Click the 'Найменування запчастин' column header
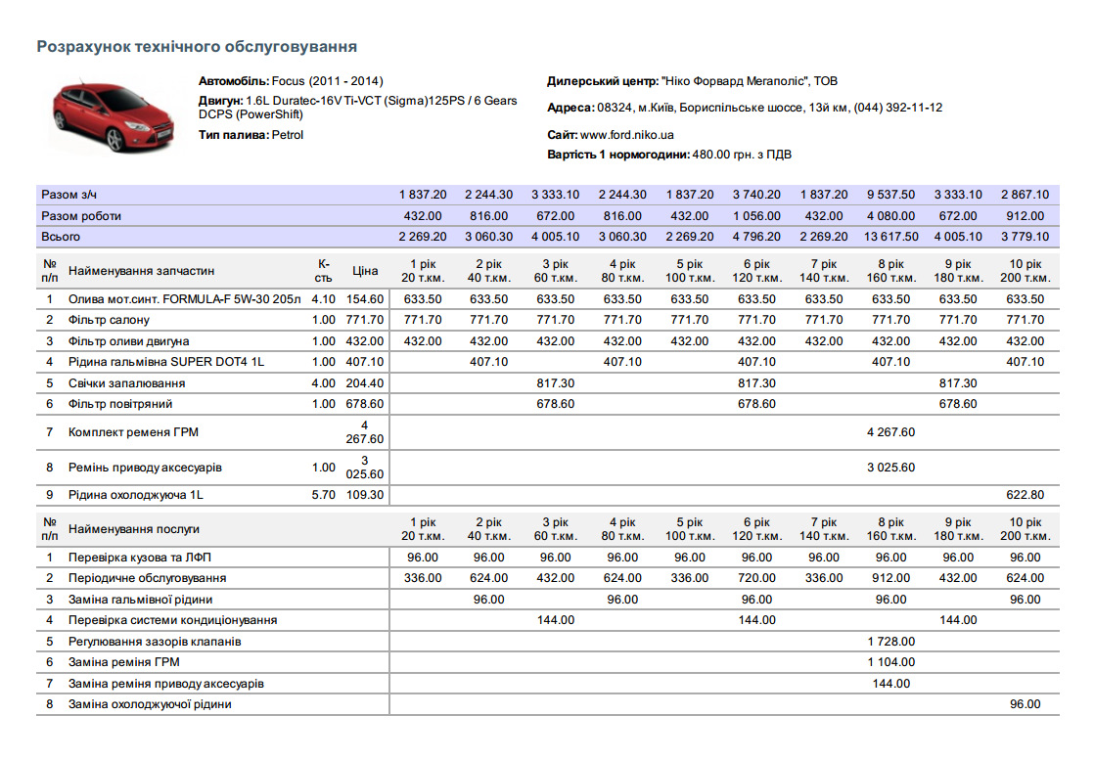1094x760 pixels. pyautogui.click(x=141, y=271)
